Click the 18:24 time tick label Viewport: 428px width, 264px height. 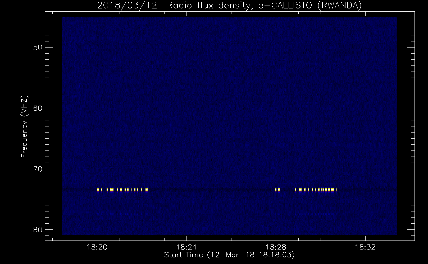tap(186, 247)
